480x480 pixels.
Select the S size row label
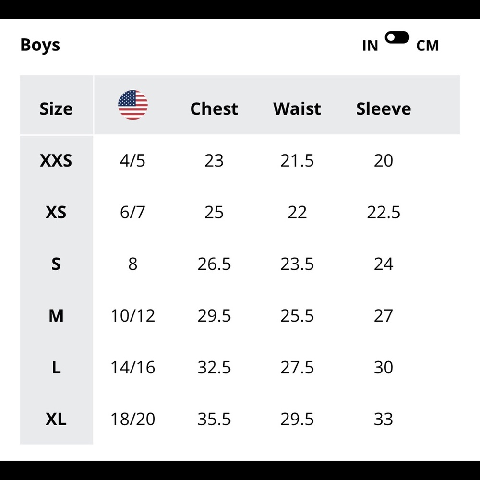coord(56,264)
